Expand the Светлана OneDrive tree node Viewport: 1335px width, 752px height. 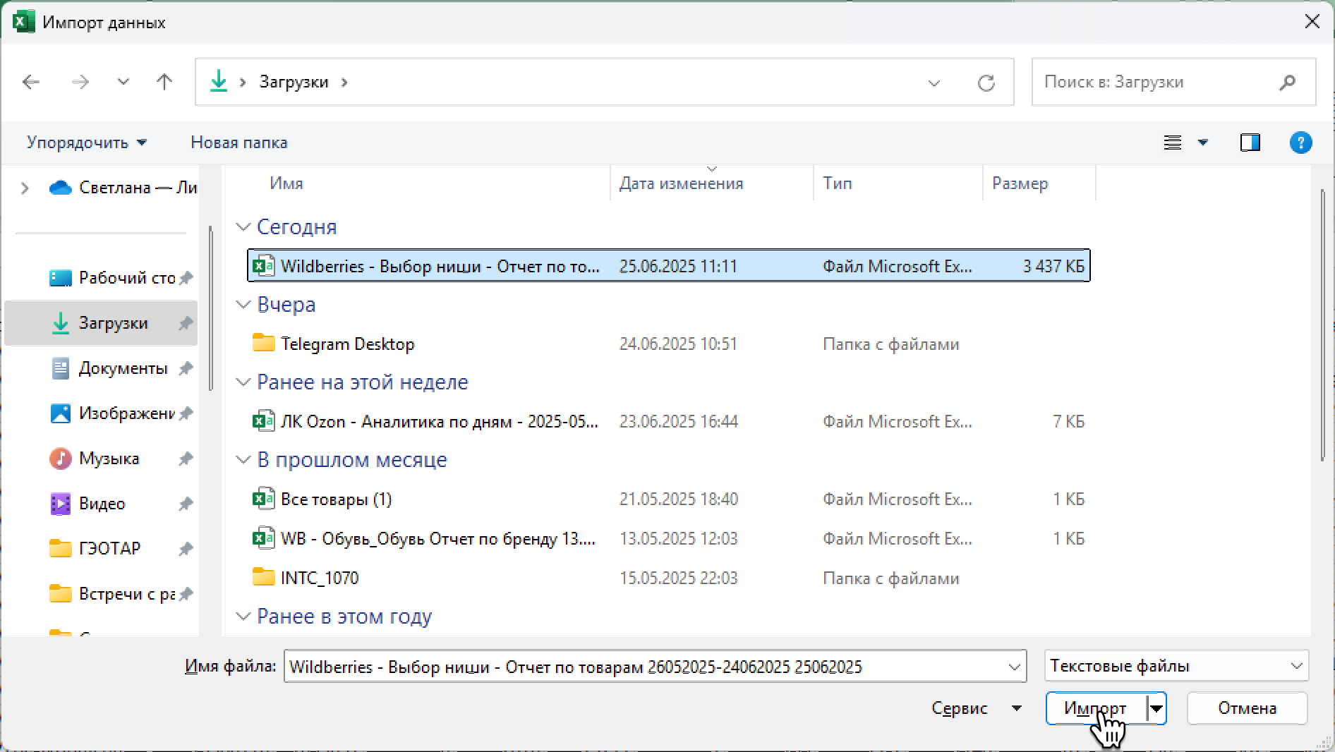pos(25,188)
